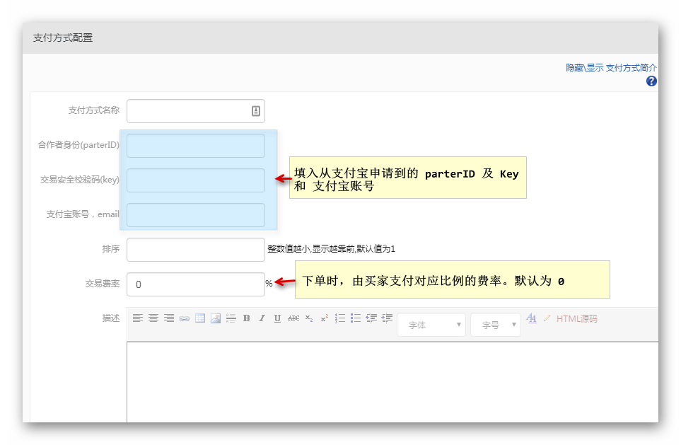Viewport: 681px width, 445px height.
Task: Open the 字号 font size dropdown
Action: pyautogui.click(x=496, y=325)
